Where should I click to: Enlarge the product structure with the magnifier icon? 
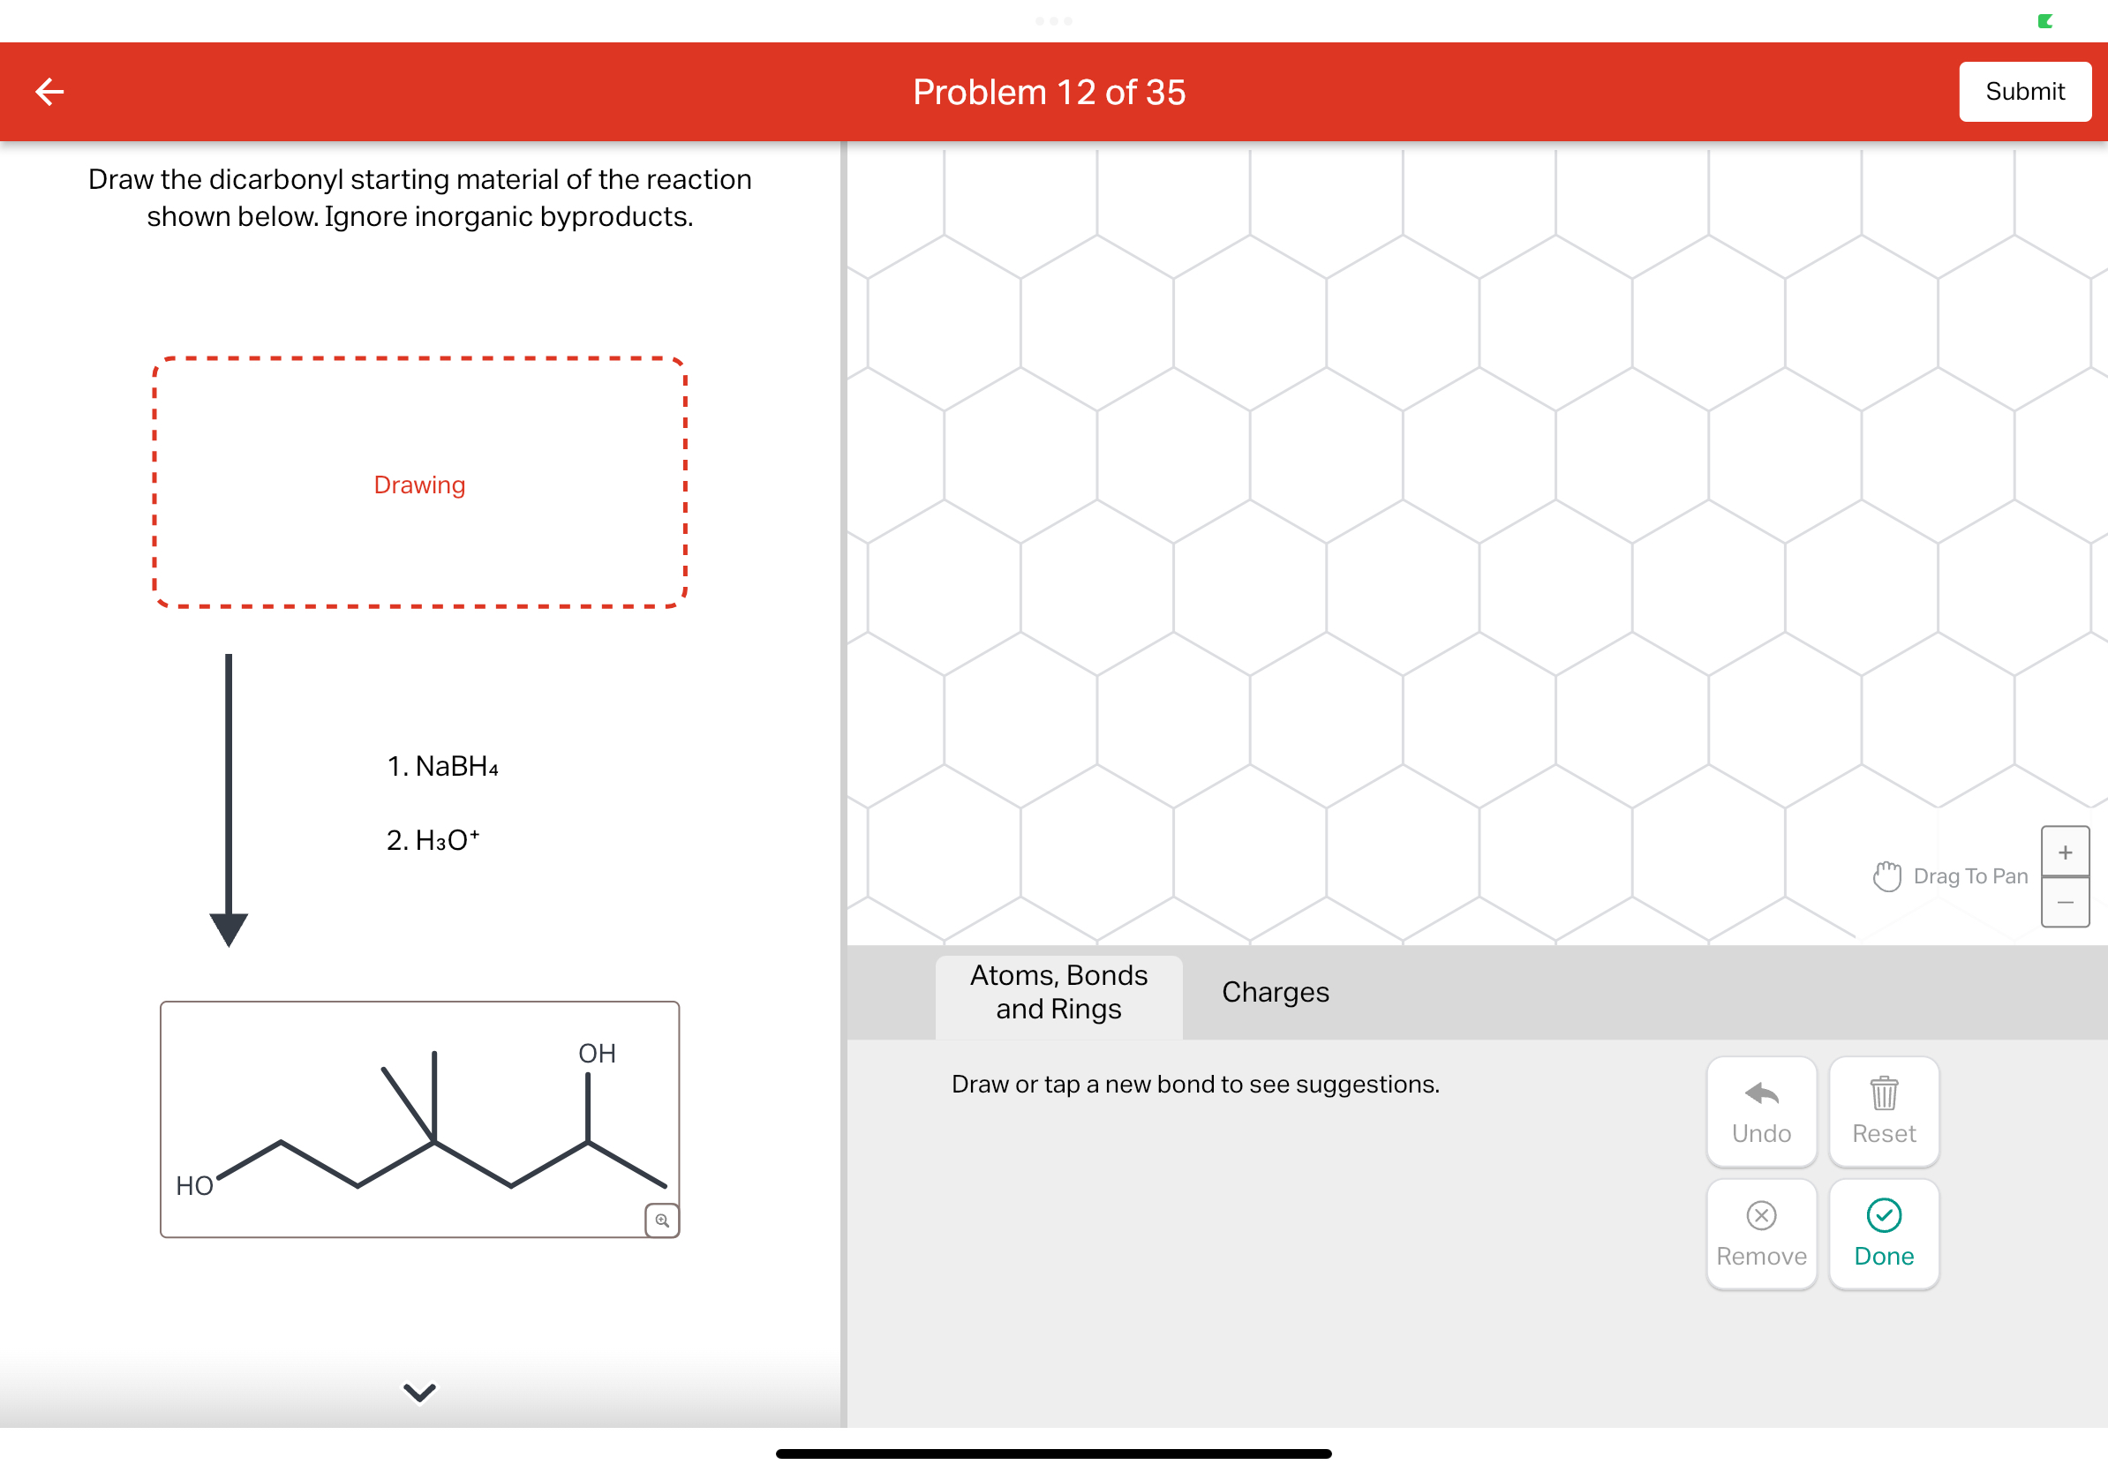tap(661, 1220)
